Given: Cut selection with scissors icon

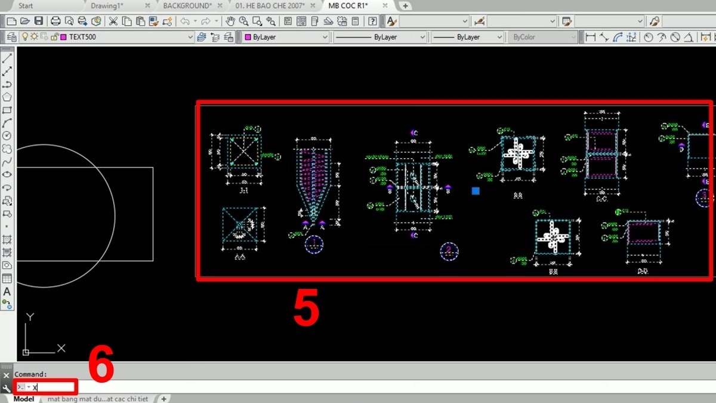Looking at the screenshot, I should click(x=113, y=21).
